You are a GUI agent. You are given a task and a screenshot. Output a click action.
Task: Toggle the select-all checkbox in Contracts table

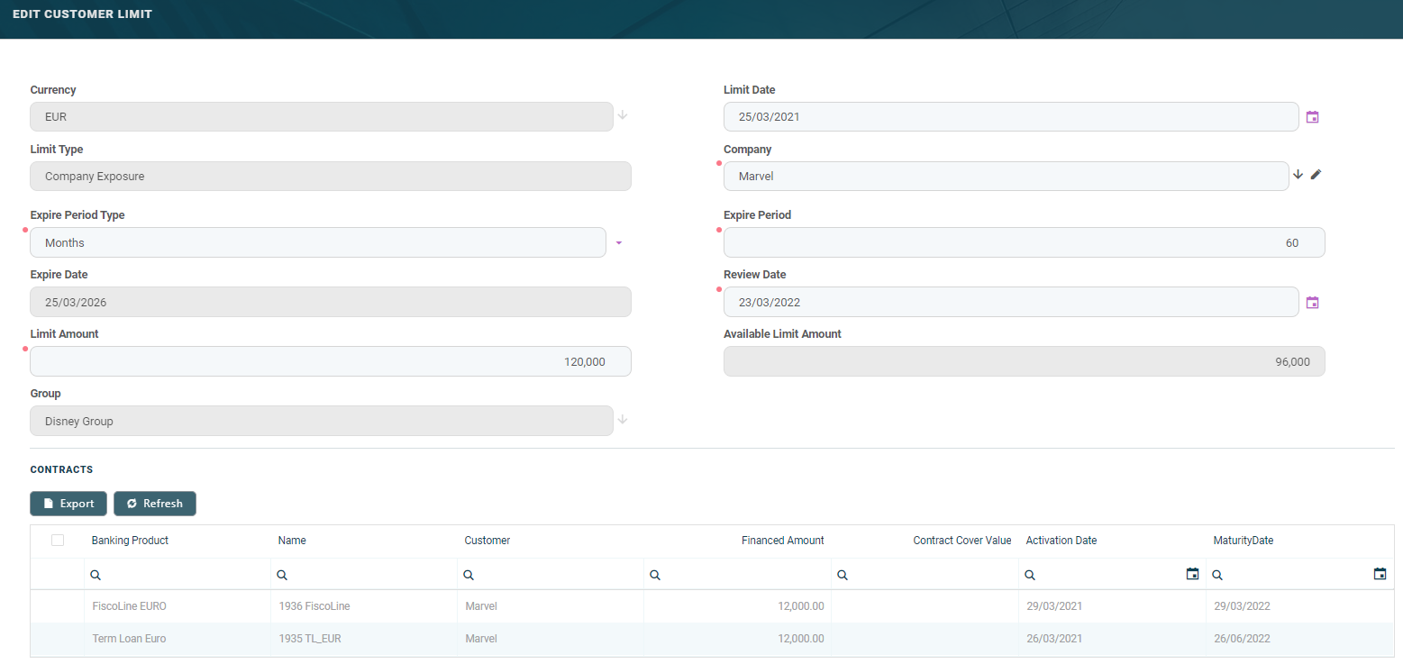[x=58, y=541]
